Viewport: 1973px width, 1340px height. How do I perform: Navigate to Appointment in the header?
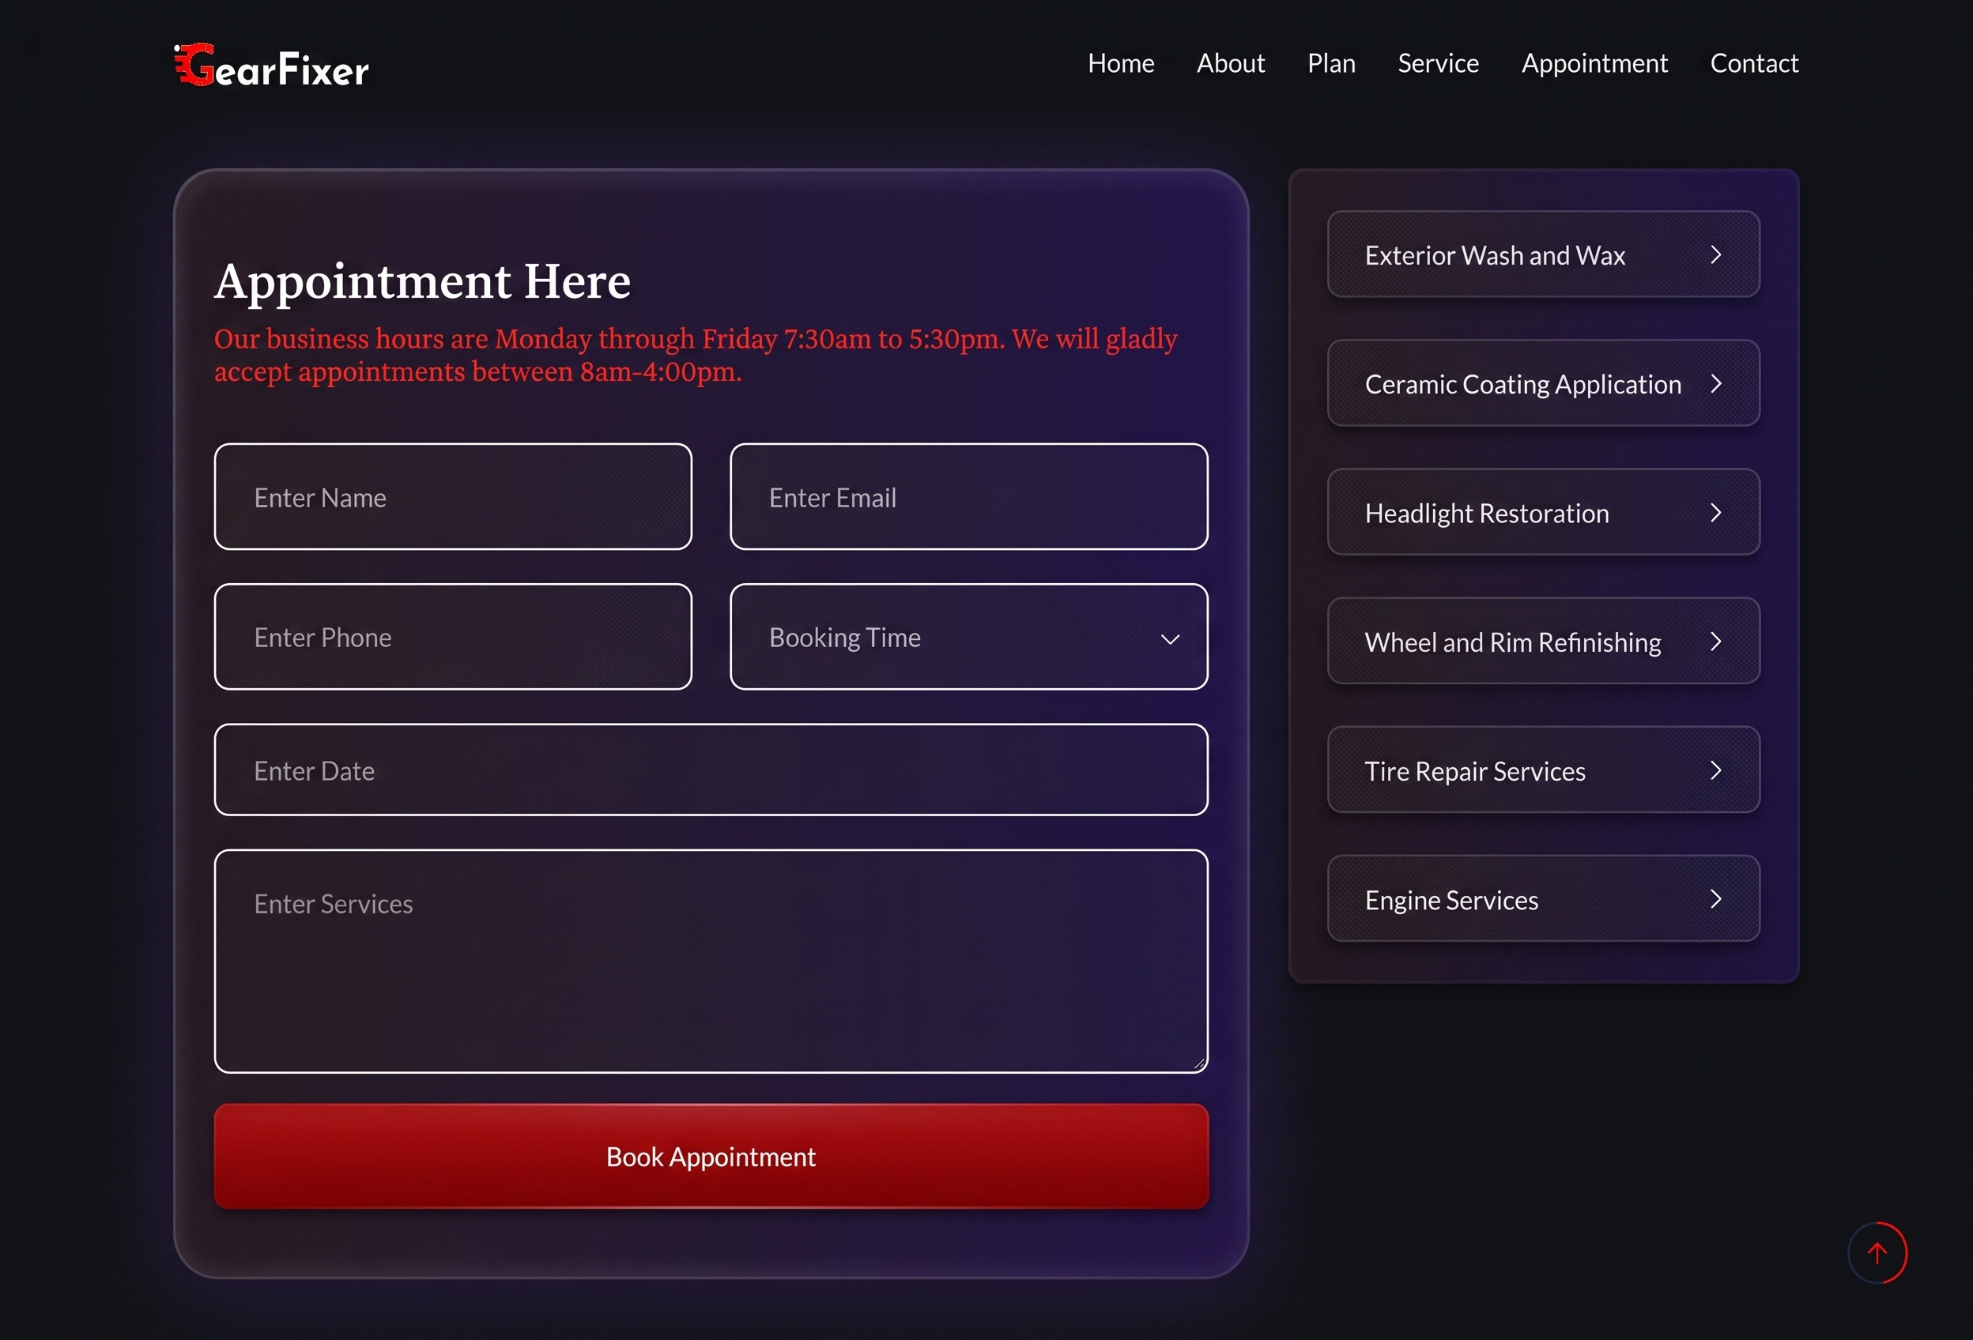point(1594,62)
